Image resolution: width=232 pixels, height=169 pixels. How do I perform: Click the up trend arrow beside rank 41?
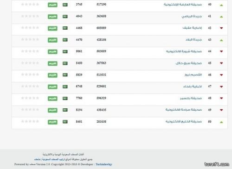(221, 17)
